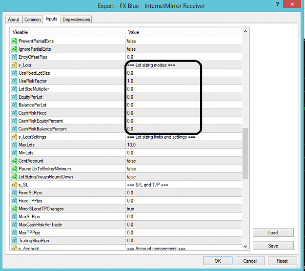This screenshot has width=305, height=271.
Task: Click the MirrorSLandTPChanges boolean icon
Action: tap(14, 208)
